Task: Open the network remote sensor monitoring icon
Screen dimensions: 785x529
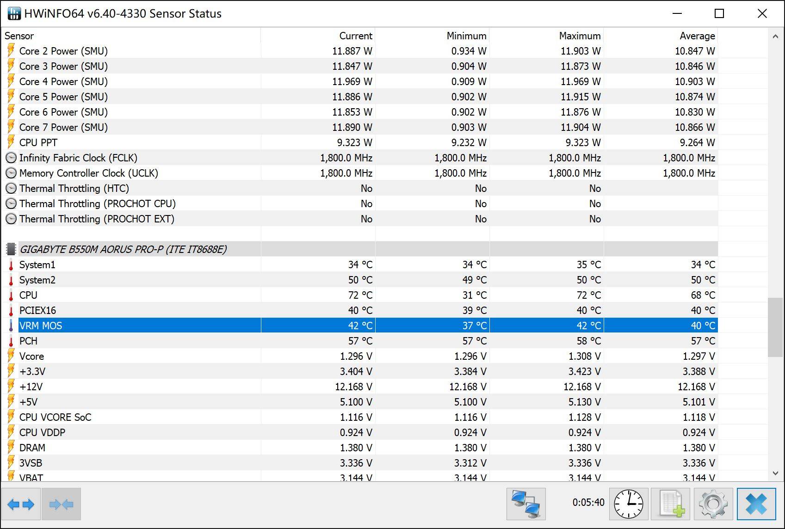Action: [526, 504]
